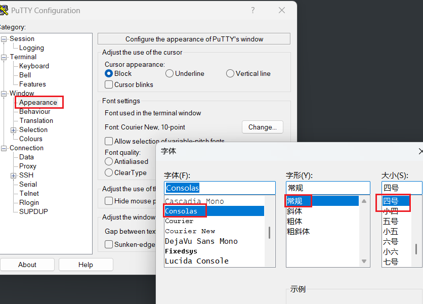Click the Change... font button
The height and width of the screenshot is (304, 423).
[x=263, y=127]
